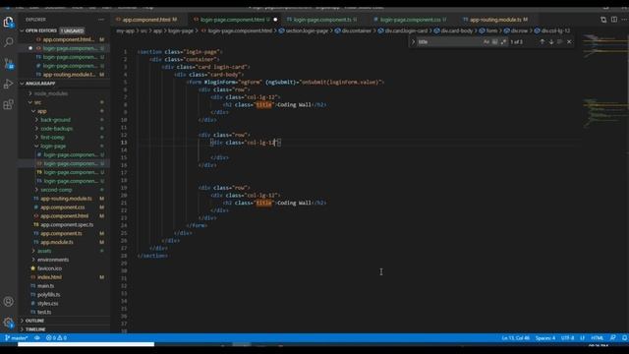Viewport: 629px width, 354px height.
Task: Open app.module.ts in file tree
Action: (57, 242)
